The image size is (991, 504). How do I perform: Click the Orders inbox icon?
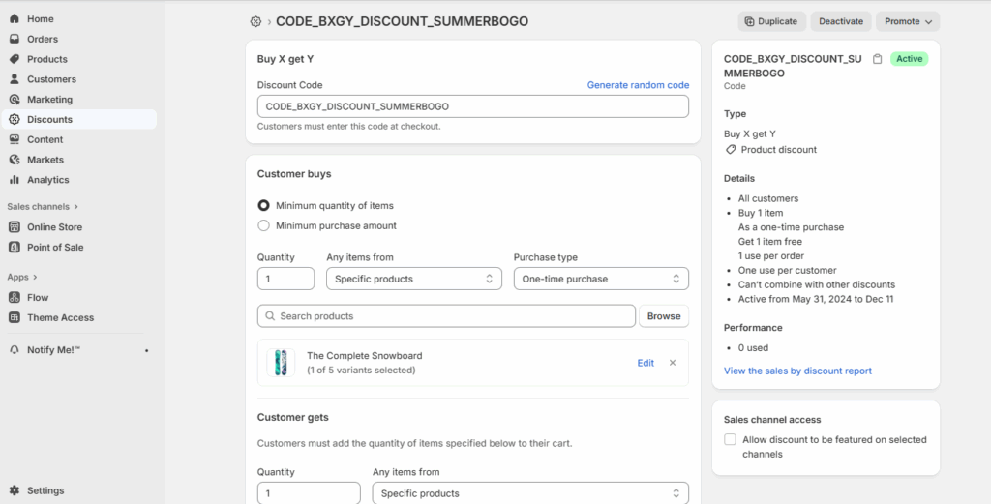pyautogui.click(x=15, y=39)
